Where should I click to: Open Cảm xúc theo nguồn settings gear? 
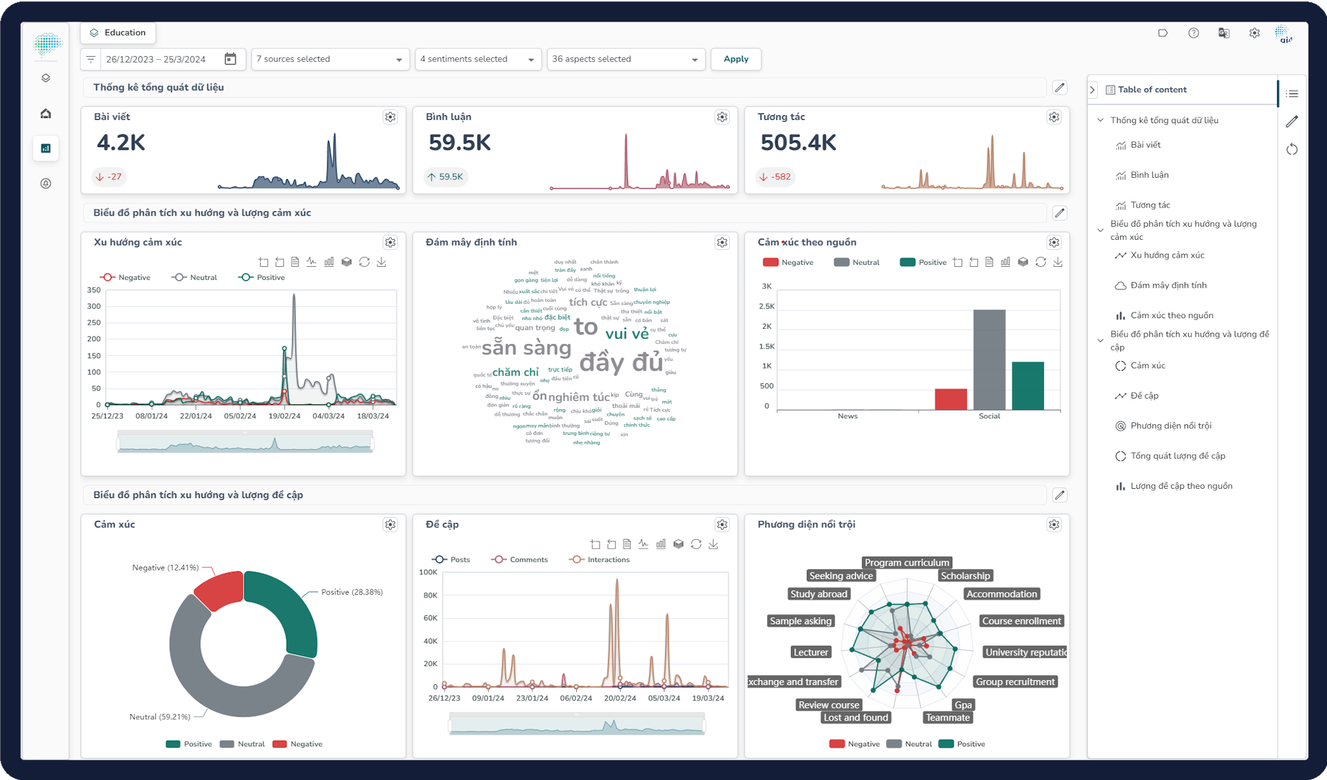click(x=1054, y=242)
